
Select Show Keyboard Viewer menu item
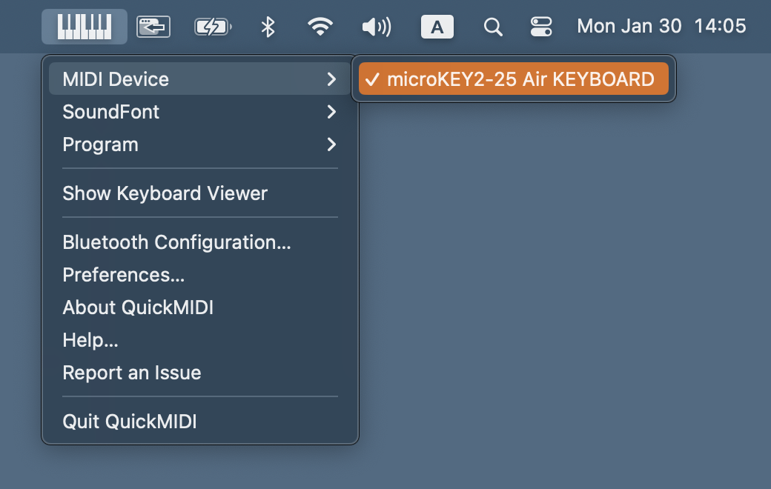[x=165, y=193]
